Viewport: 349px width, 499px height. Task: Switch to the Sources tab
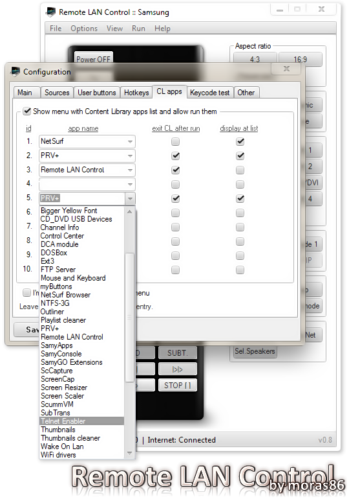pyautogui.click(x=57, y=93)
